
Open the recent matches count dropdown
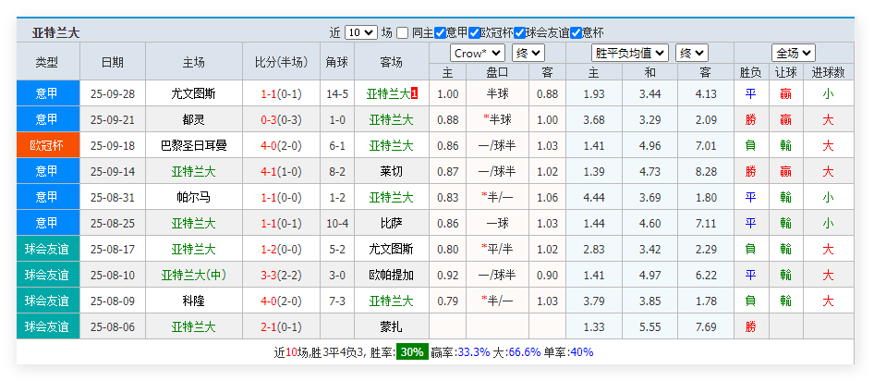pyautogui.click(x=360, y=32)
